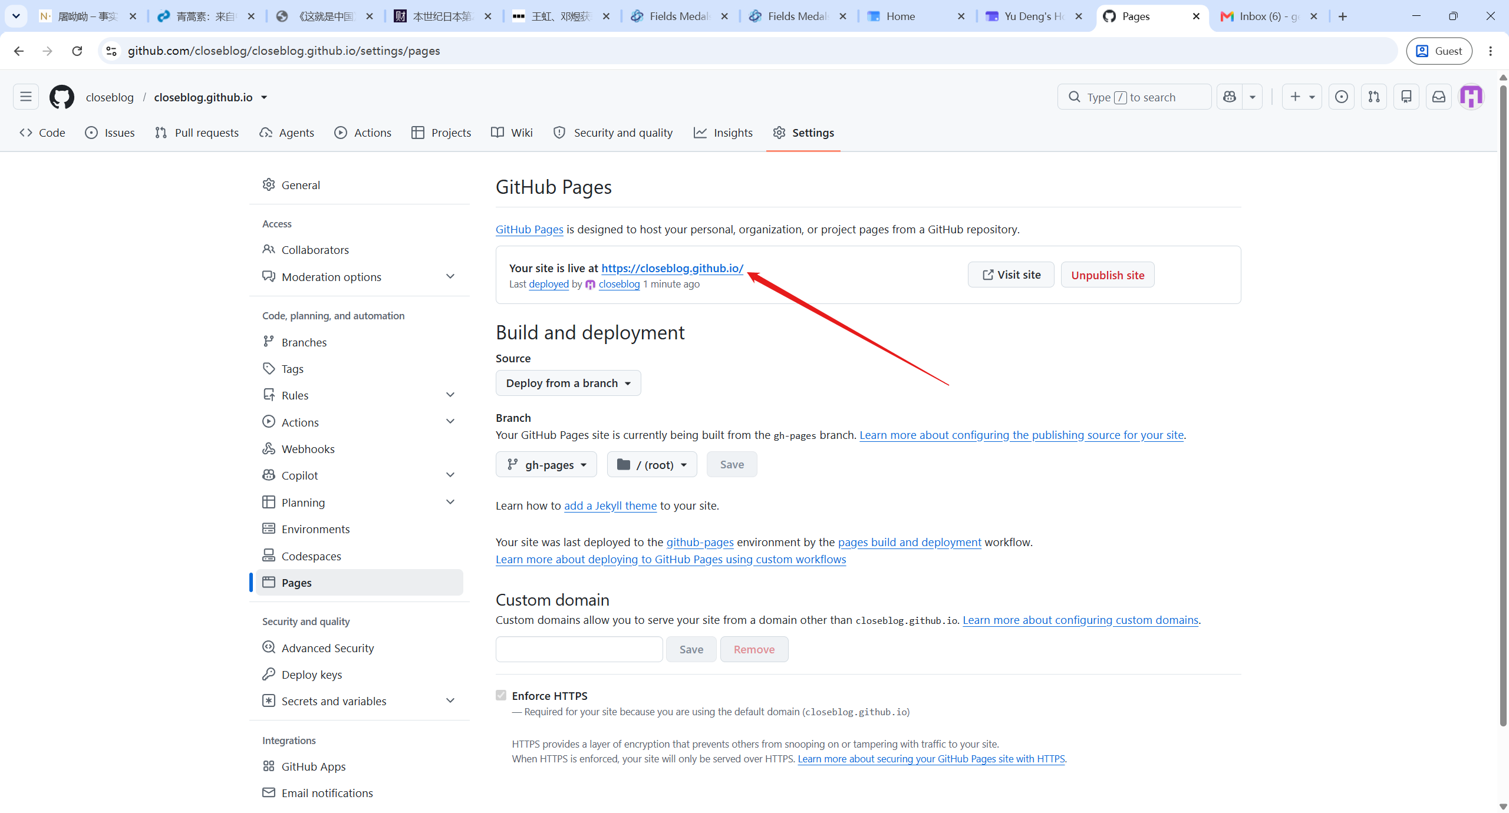Close the Inbox Gmail tab
This screenshot has height=813, width=1509.
[x=1313, y=16]
